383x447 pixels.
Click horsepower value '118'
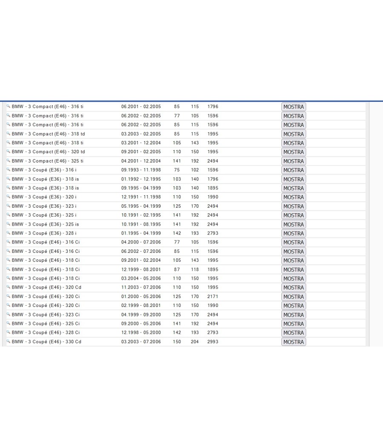click(195, 269)
